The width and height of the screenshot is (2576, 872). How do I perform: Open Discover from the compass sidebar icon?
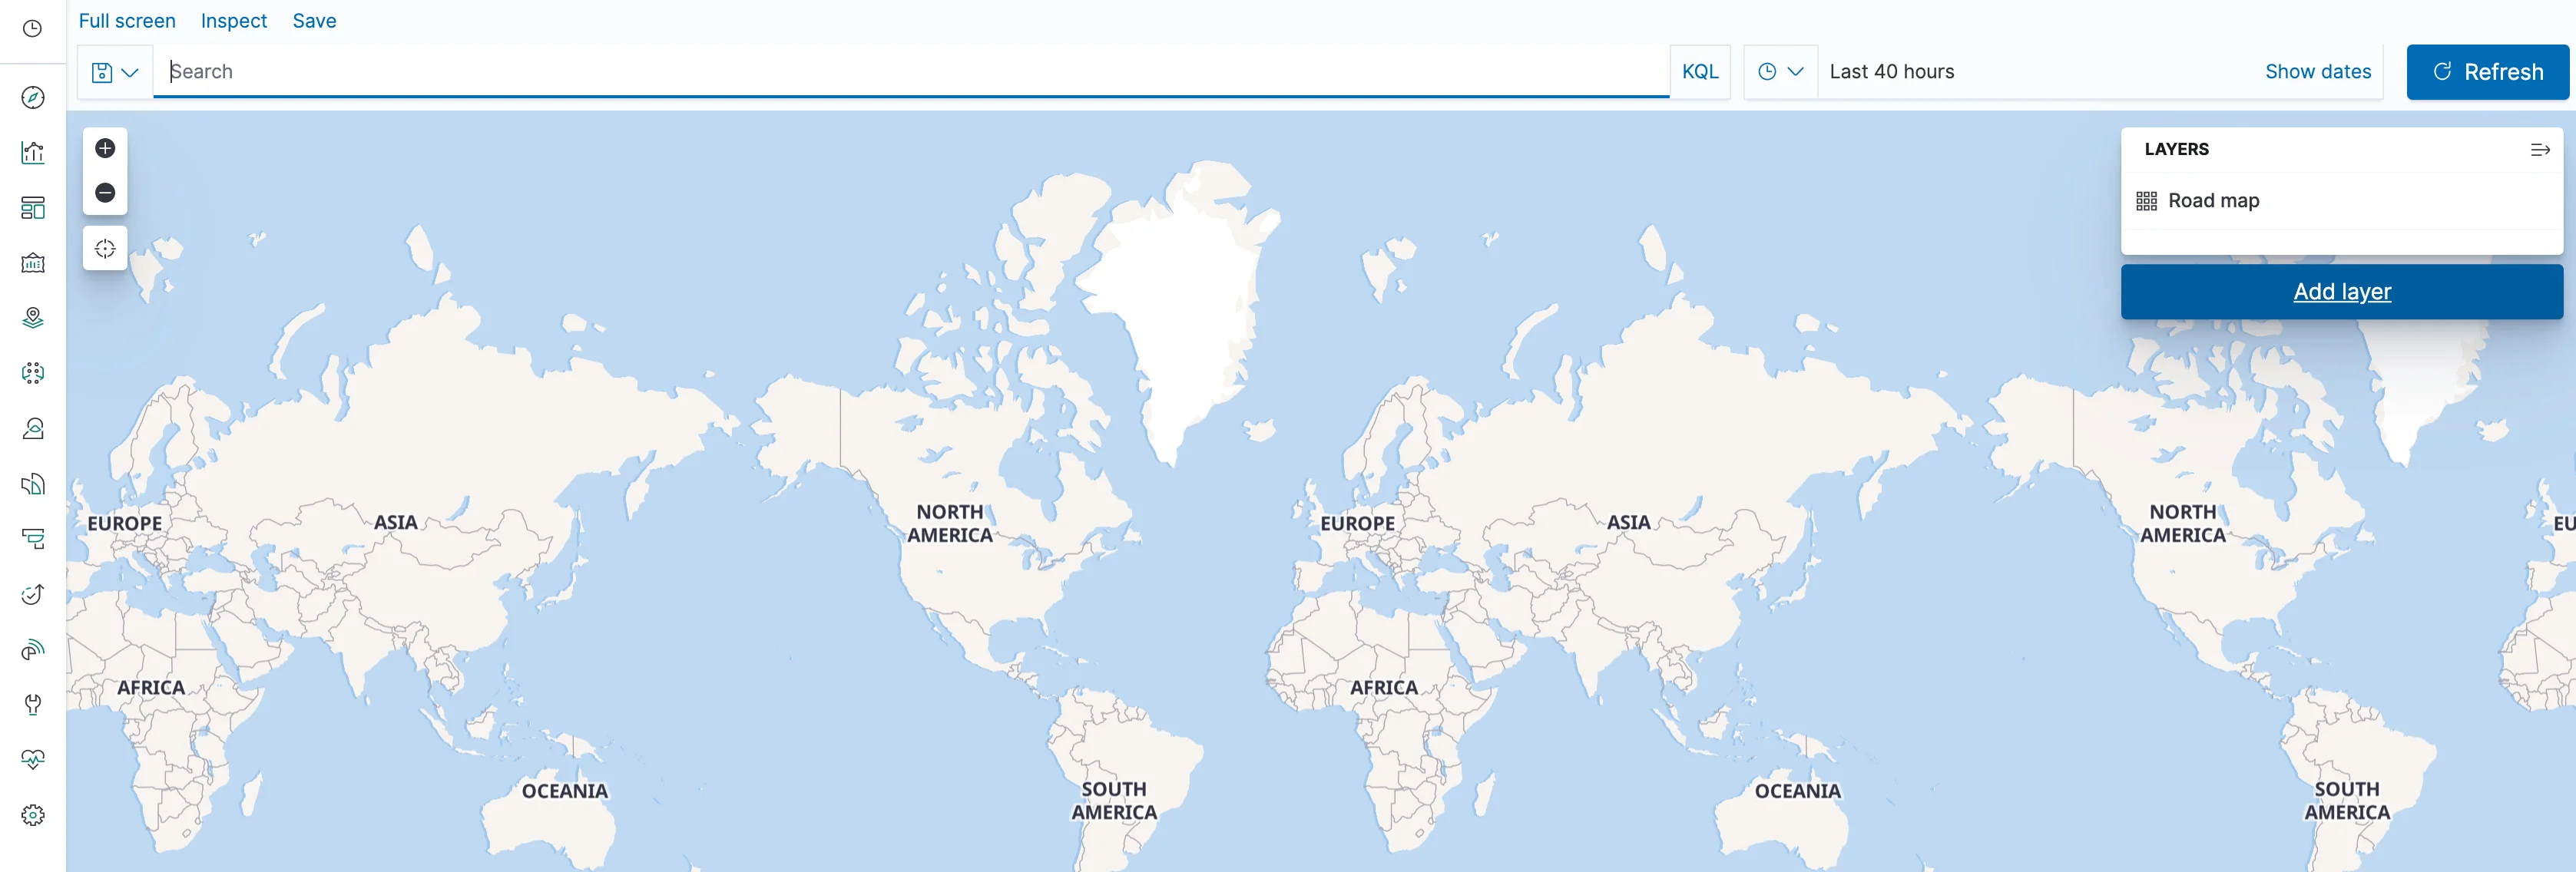33,97
